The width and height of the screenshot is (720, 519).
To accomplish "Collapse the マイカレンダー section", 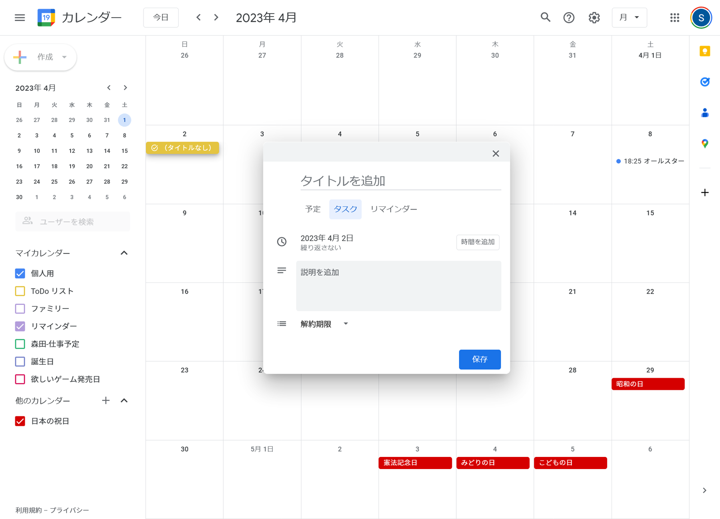I will point(124,253).
